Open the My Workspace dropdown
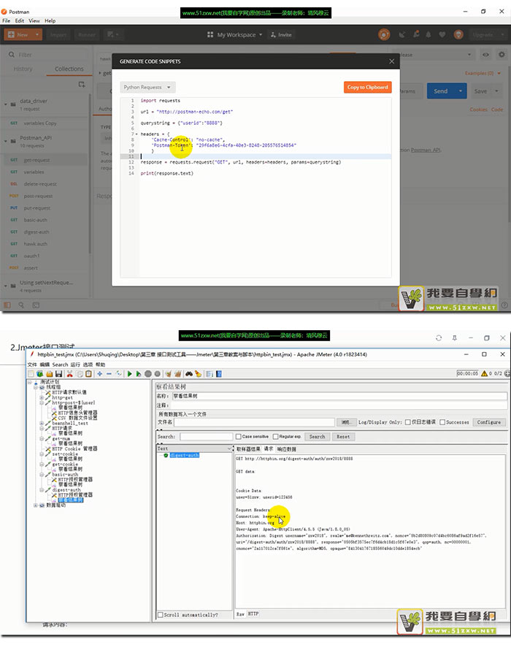Screen dimensions: 511x645 coord(235,35)
